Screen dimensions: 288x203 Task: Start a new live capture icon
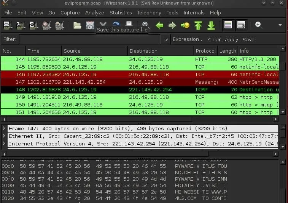point(34,25)
